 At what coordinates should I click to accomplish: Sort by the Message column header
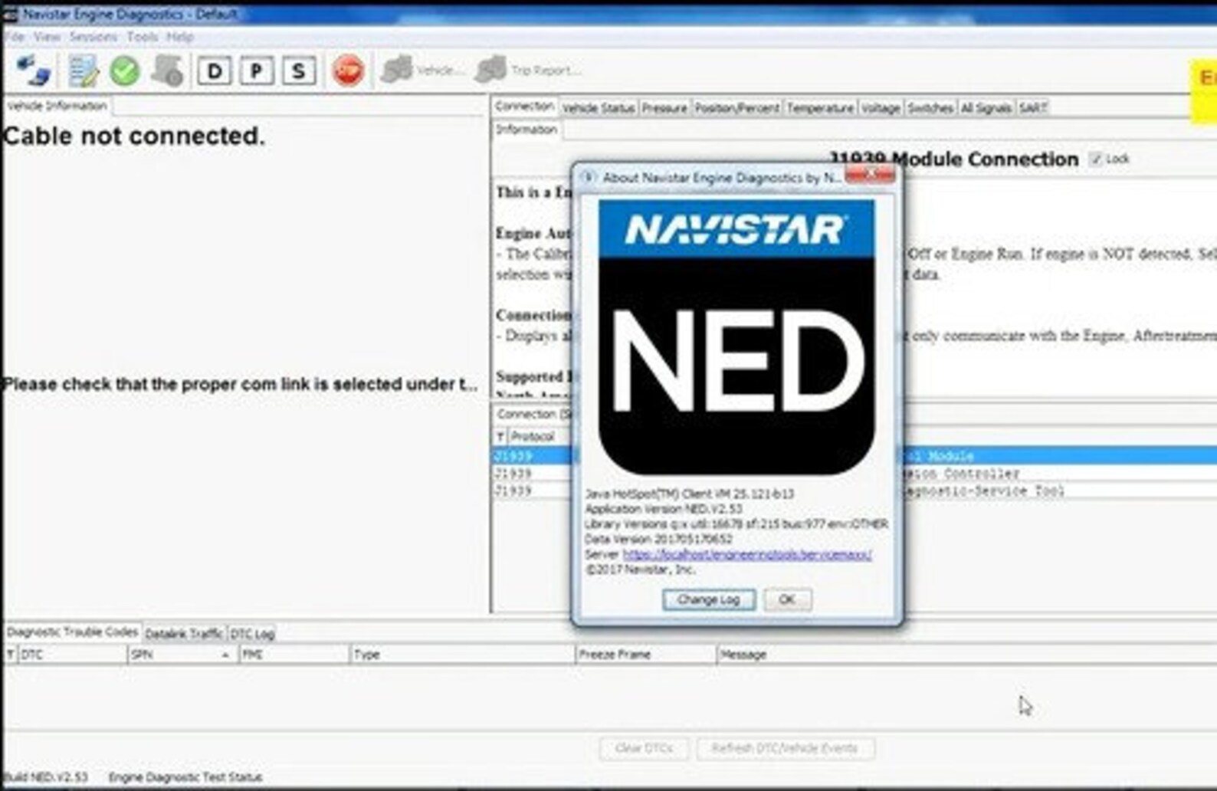[x=966, y=655]
